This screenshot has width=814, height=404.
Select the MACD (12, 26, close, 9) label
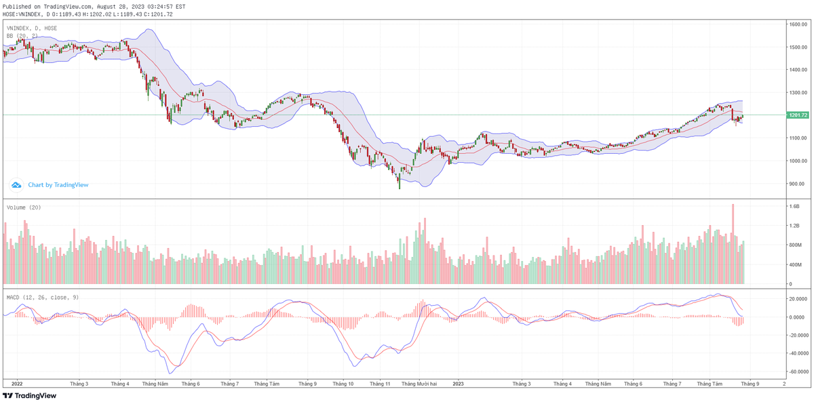click(x=42, y=298)
